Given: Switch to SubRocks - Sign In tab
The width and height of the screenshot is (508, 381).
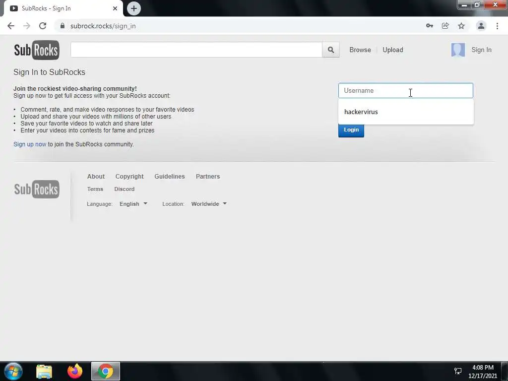Looking at the screenshot, I should click(x=63, y=8).
